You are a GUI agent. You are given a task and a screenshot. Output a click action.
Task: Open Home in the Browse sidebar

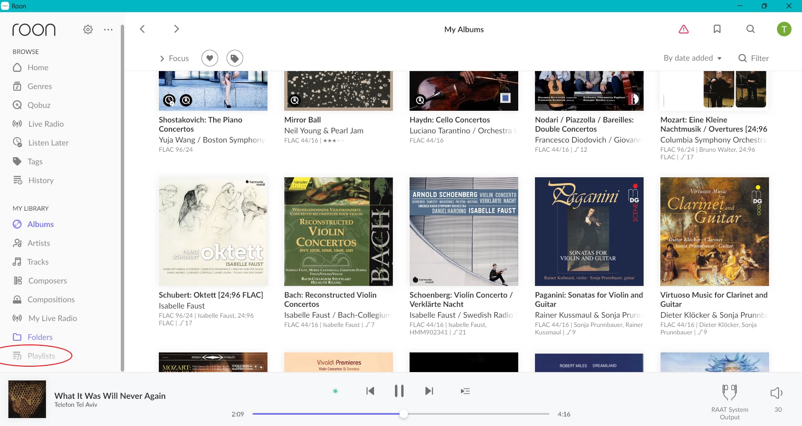[31, 67]
